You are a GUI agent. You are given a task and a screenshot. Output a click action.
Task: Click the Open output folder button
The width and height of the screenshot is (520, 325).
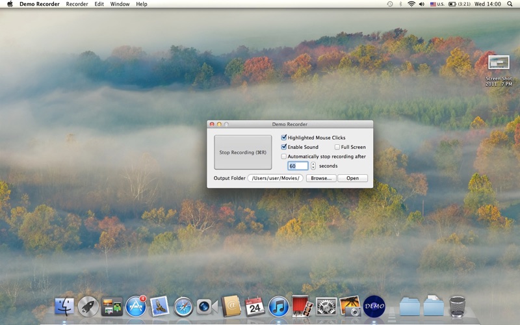[352, 178]
